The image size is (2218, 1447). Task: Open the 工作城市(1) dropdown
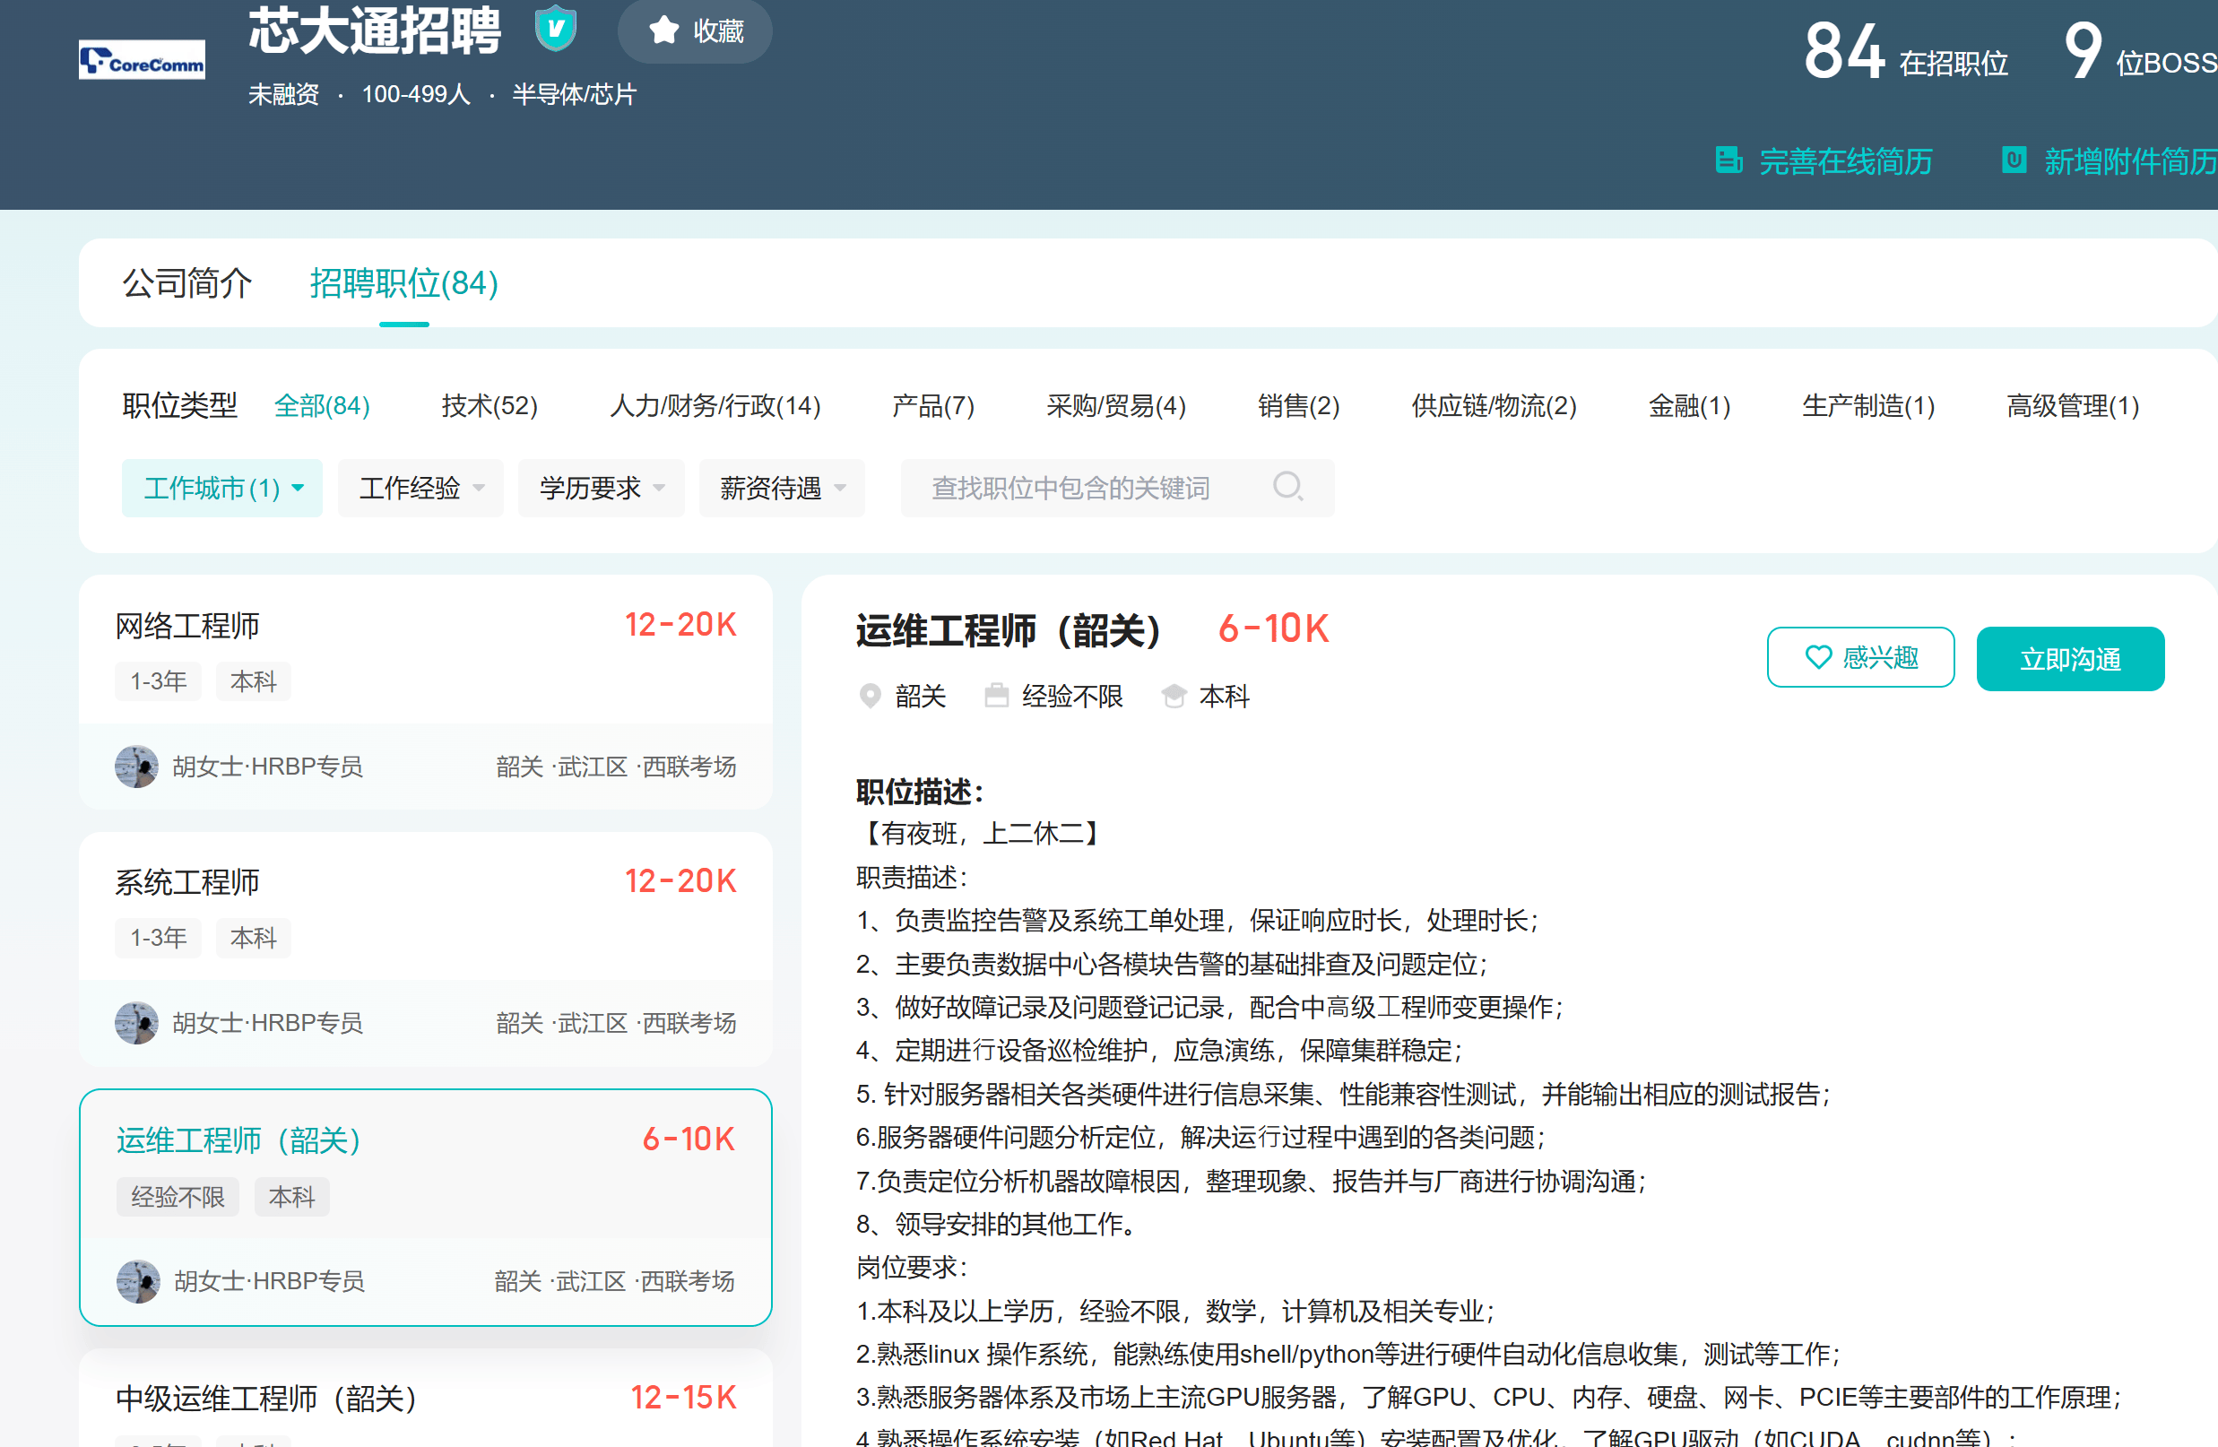tap(221, 488)
